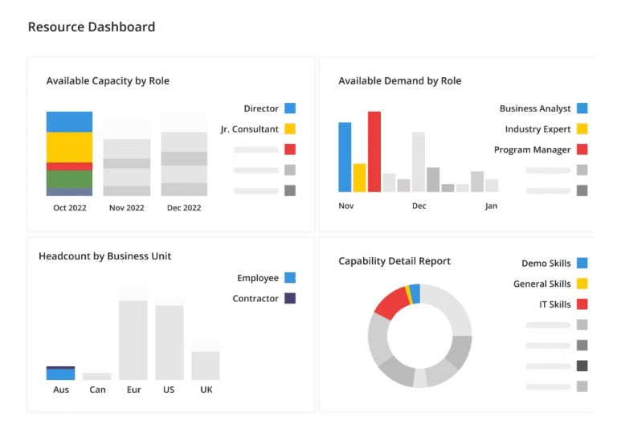Screen dimensions: 617x429
Task: Select the Business Analyst legend color square
Action: 582,108
